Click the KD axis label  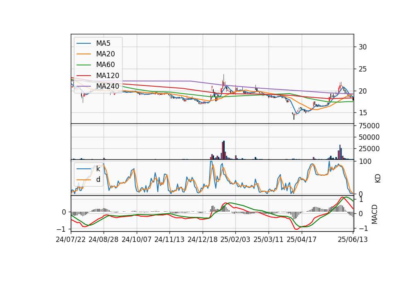point(378,179)
